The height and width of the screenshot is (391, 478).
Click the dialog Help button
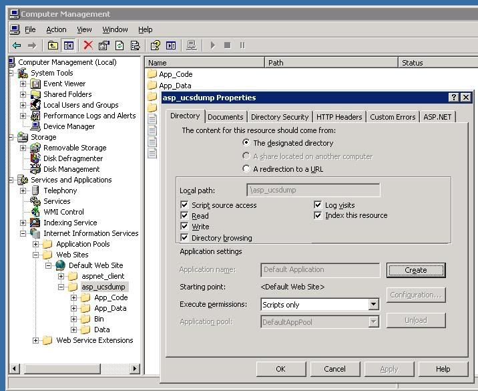(443, 369)
